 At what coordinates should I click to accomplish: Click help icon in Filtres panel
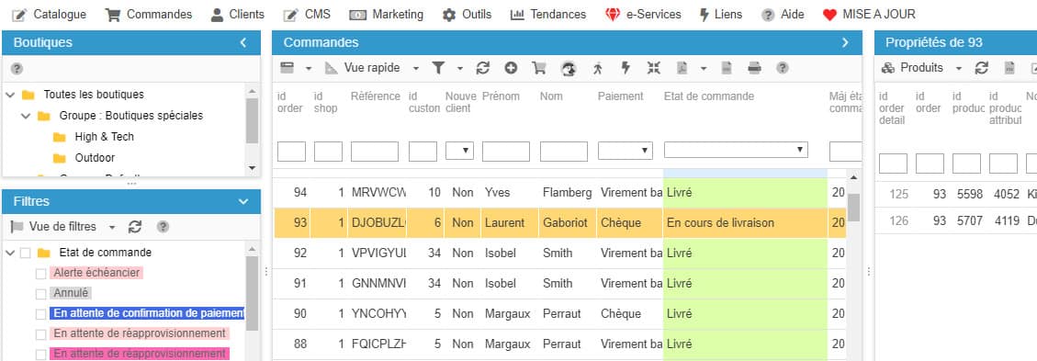(163, 227)
